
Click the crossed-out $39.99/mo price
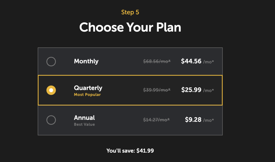[x=157, y=90]
